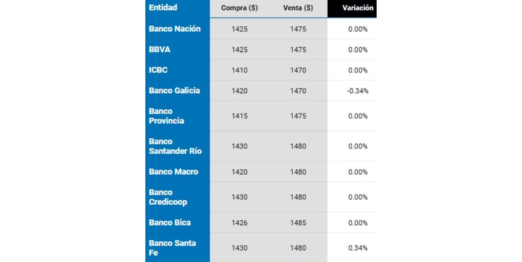
Task: Select the Banco Santa Fe cell
Action: pyautogui.click(x=172, y=248)
